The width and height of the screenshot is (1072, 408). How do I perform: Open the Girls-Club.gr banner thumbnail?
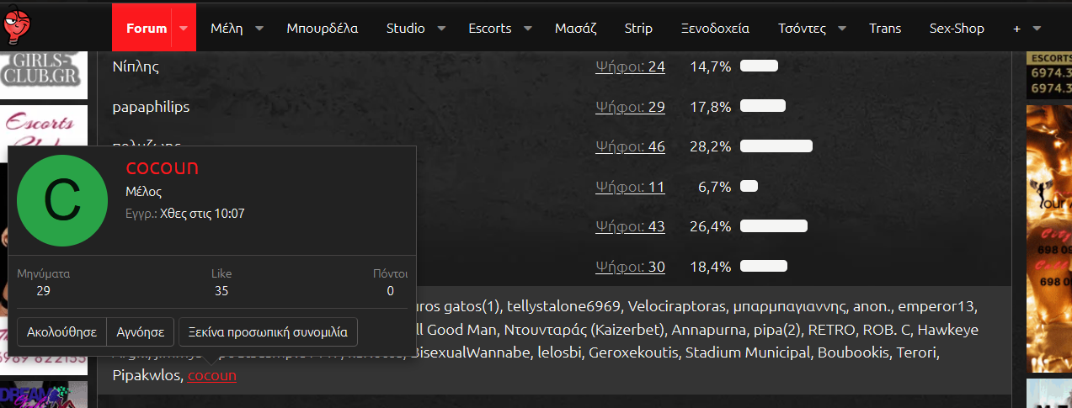[44, 69]
